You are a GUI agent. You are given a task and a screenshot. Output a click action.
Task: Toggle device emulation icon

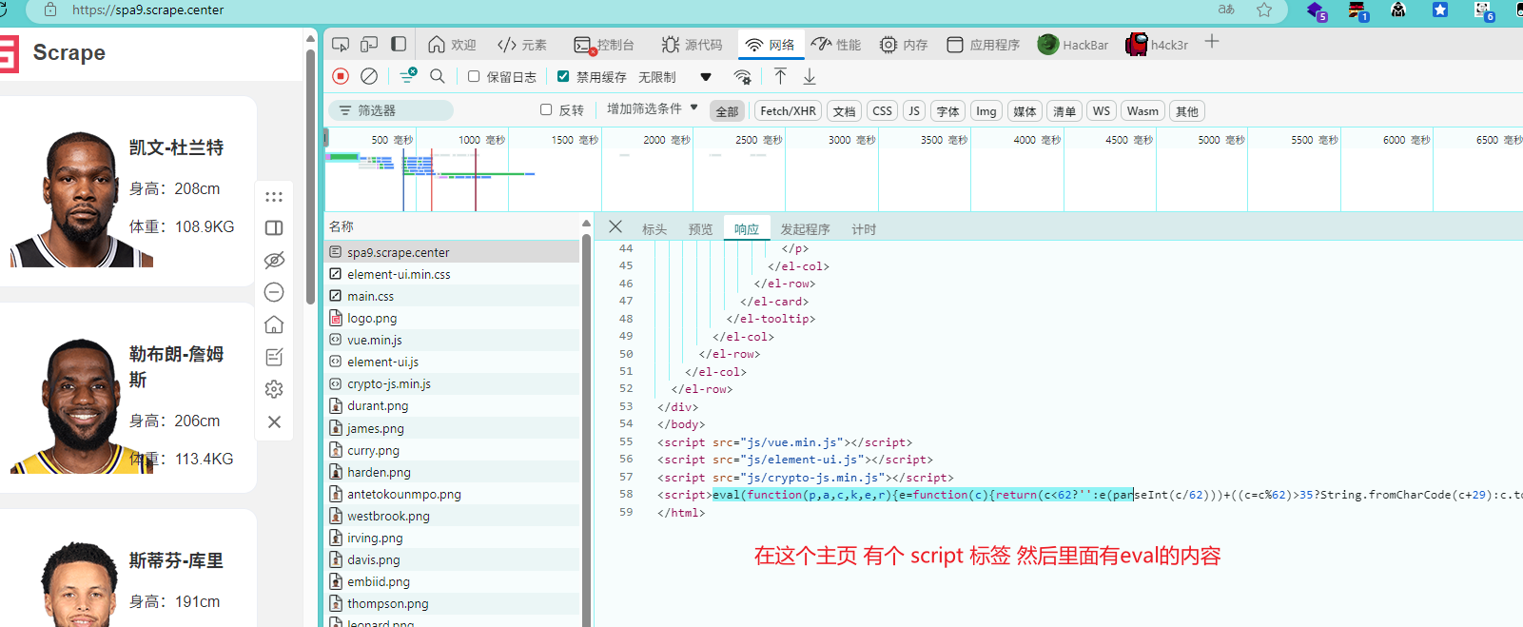click(x=369, y=45)
